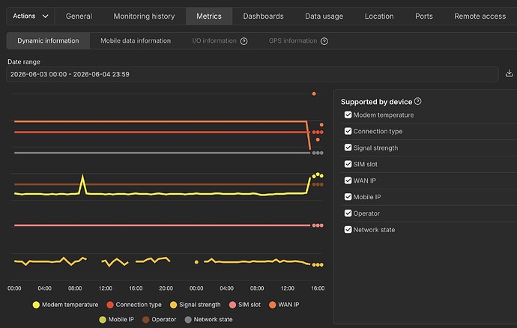Switch to Monitoring history tab

[x=144, y=16]
